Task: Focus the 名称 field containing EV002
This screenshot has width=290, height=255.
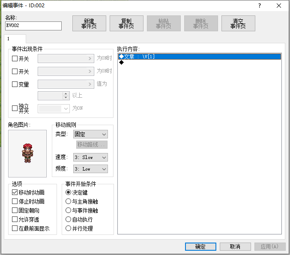Action: pos(33,26)
